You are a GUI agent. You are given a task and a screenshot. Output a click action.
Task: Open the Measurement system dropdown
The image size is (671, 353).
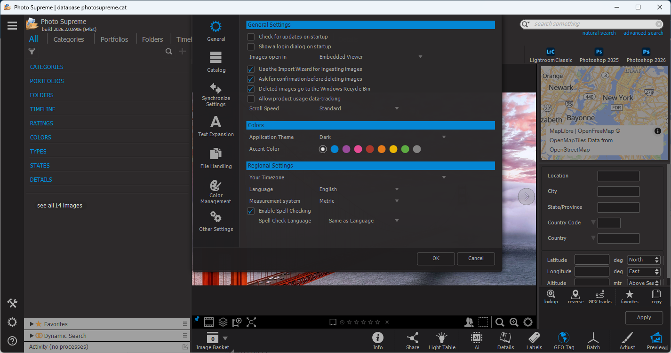[359, 201]
